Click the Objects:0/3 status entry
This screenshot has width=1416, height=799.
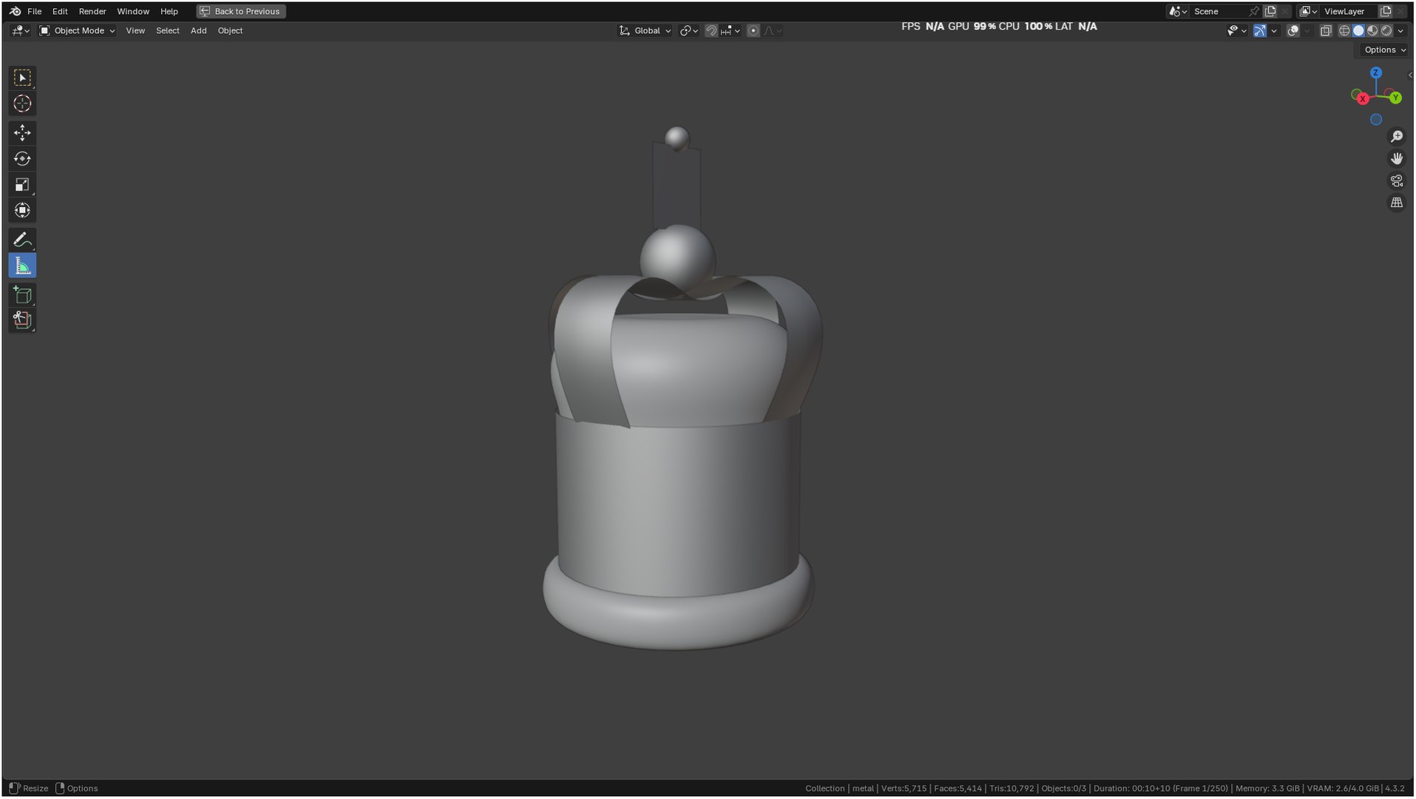click(x=1063, y=789)
